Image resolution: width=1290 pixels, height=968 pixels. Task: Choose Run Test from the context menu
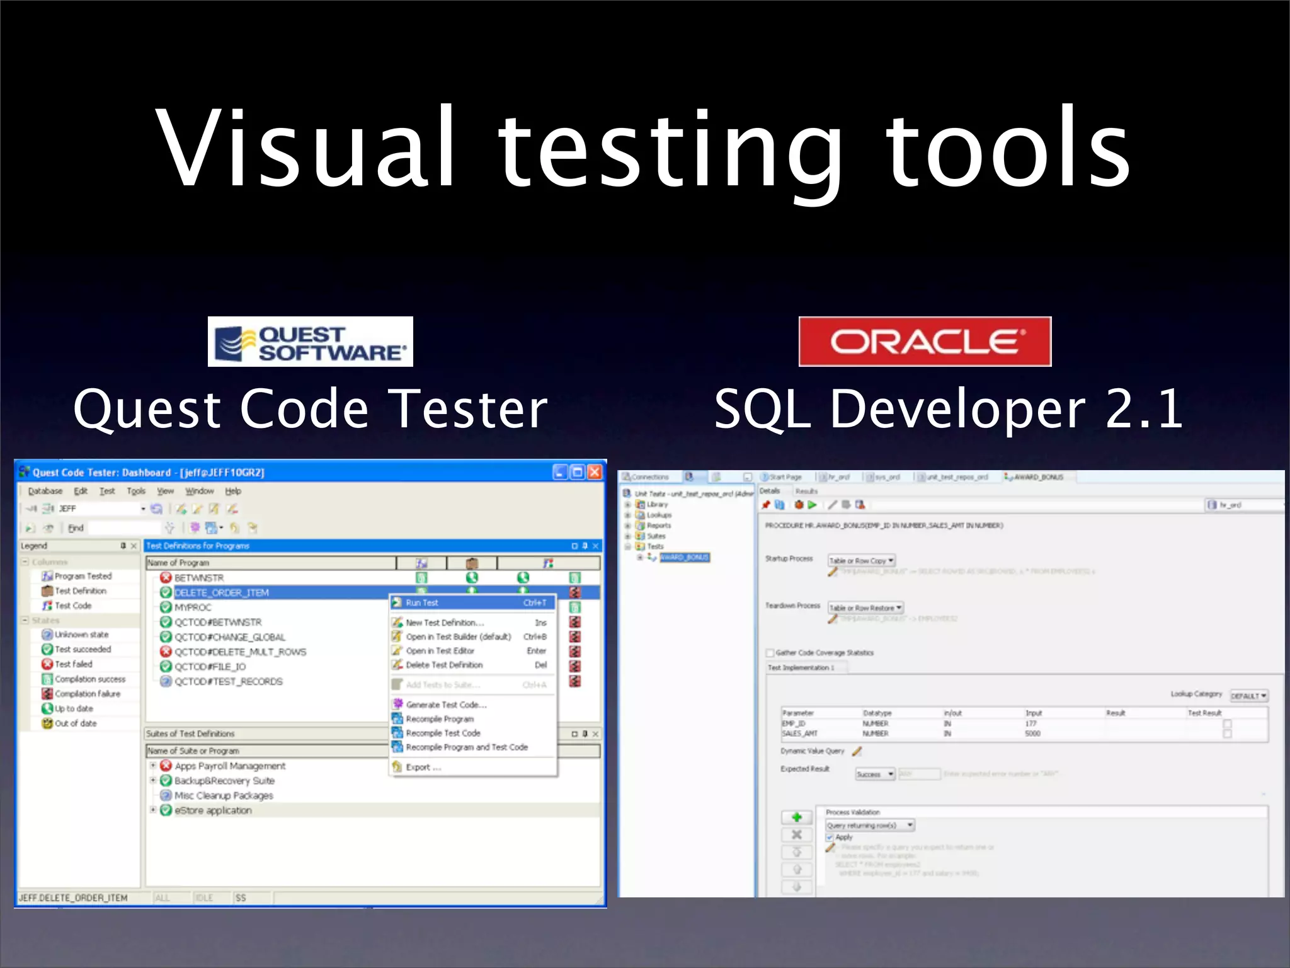[x=472, y=602]
